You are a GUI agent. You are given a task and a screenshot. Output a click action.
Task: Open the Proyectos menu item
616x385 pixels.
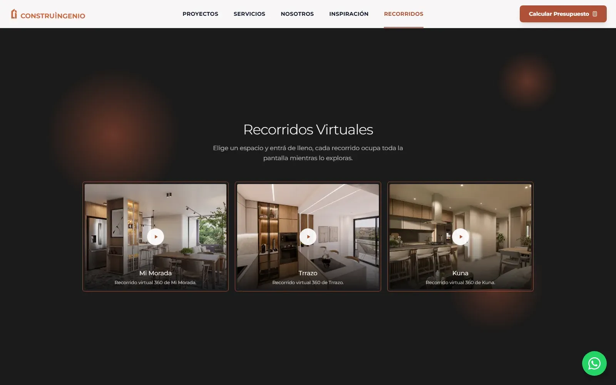pyautogui.click(x=200, y=14)
